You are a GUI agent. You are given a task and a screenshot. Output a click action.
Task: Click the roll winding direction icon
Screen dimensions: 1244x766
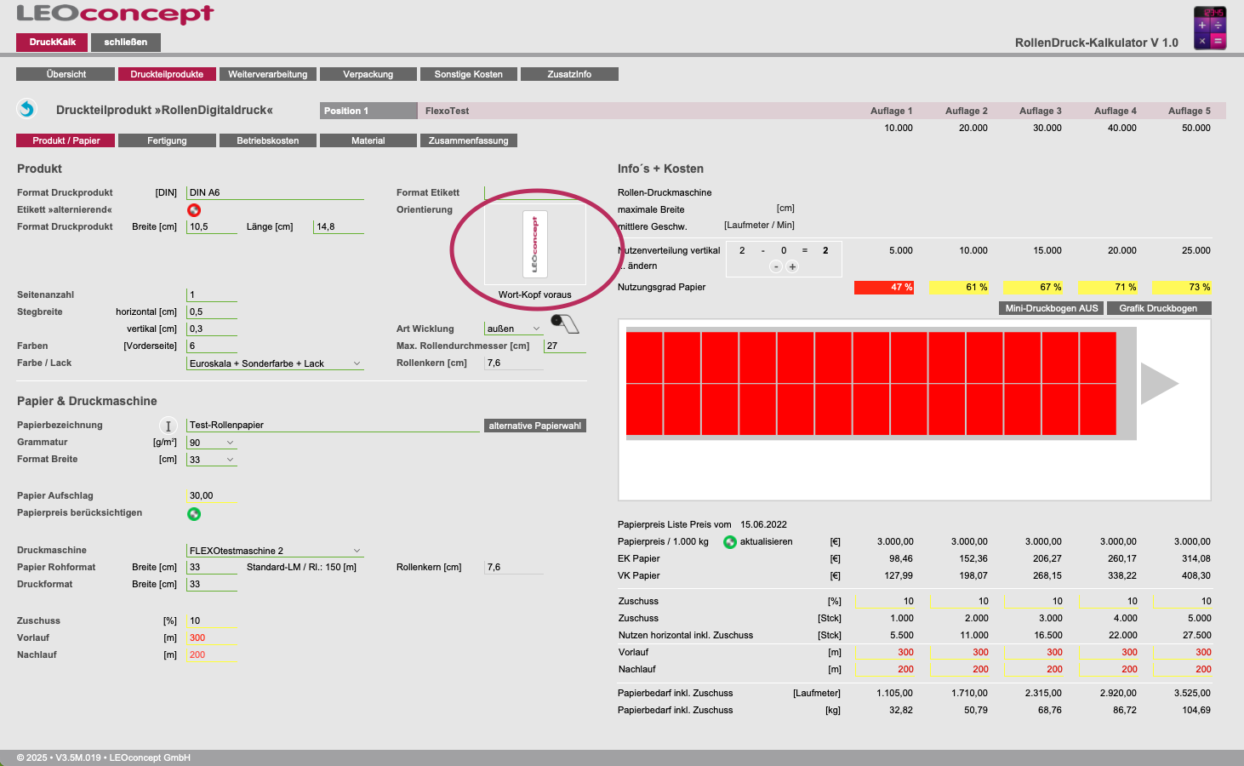[564, 323]
